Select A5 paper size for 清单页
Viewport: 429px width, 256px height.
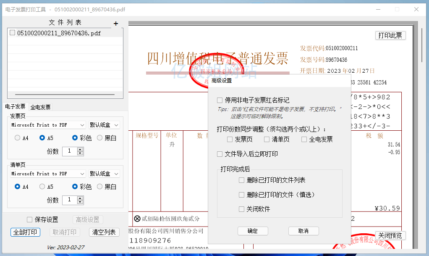click(42, 186)
